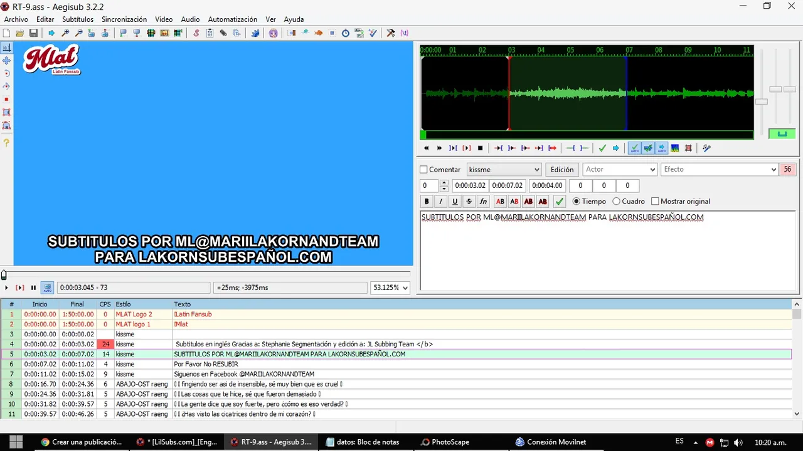The width and height of the screenshot is (803, 451).
Task: Stop audio playback
Action: coord(481,148)
